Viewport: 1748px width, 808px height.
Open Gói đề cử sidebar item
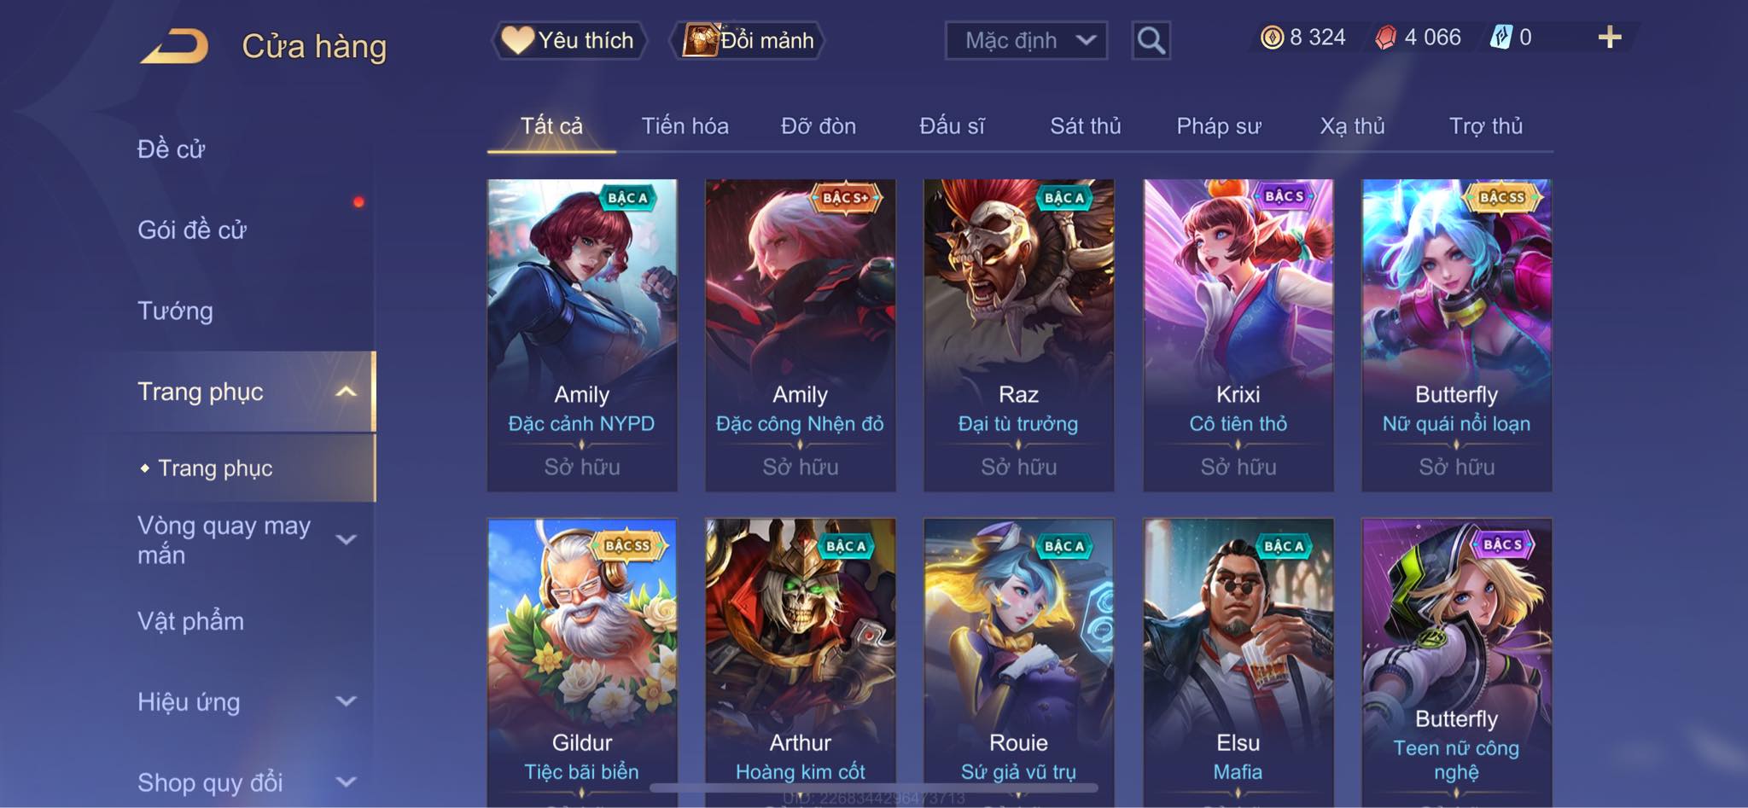(192, 230)
